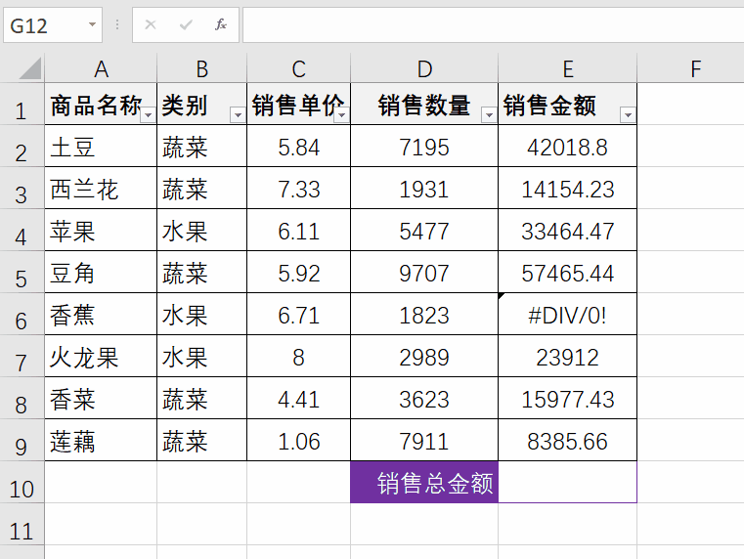Select column A header
This screenshot has height=559, width=744.
point(101,68)
